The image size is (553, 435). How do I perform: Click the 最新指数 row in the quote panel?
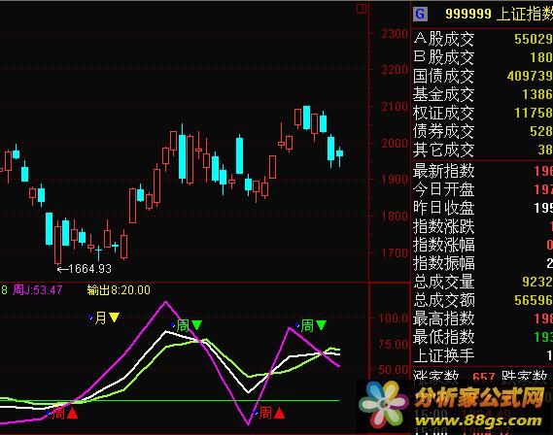482,171
